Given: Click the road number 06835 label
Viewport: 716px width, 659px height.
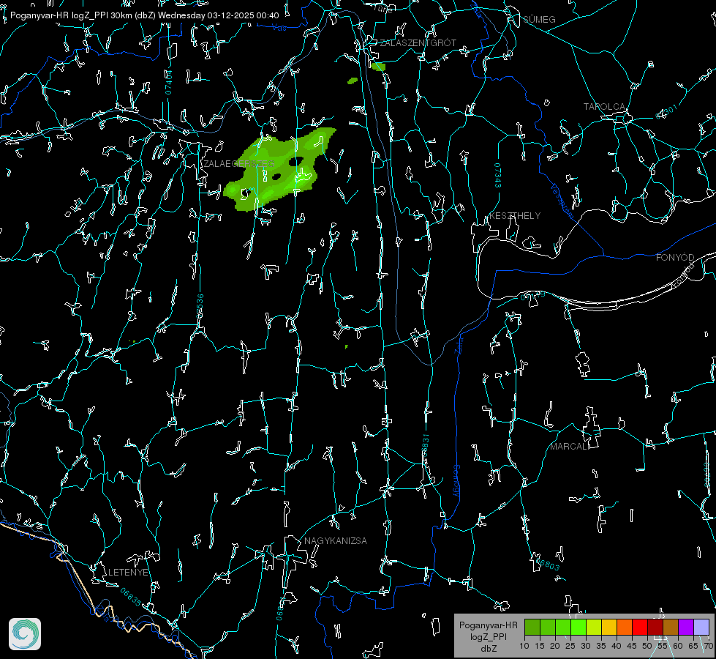Looking at the screenshot, I should (x=131, y=597).
